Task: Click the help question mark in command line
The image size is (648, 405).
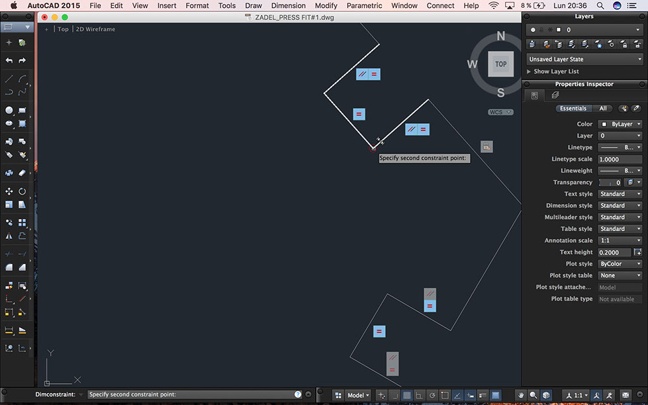Action: coord(298,394)
